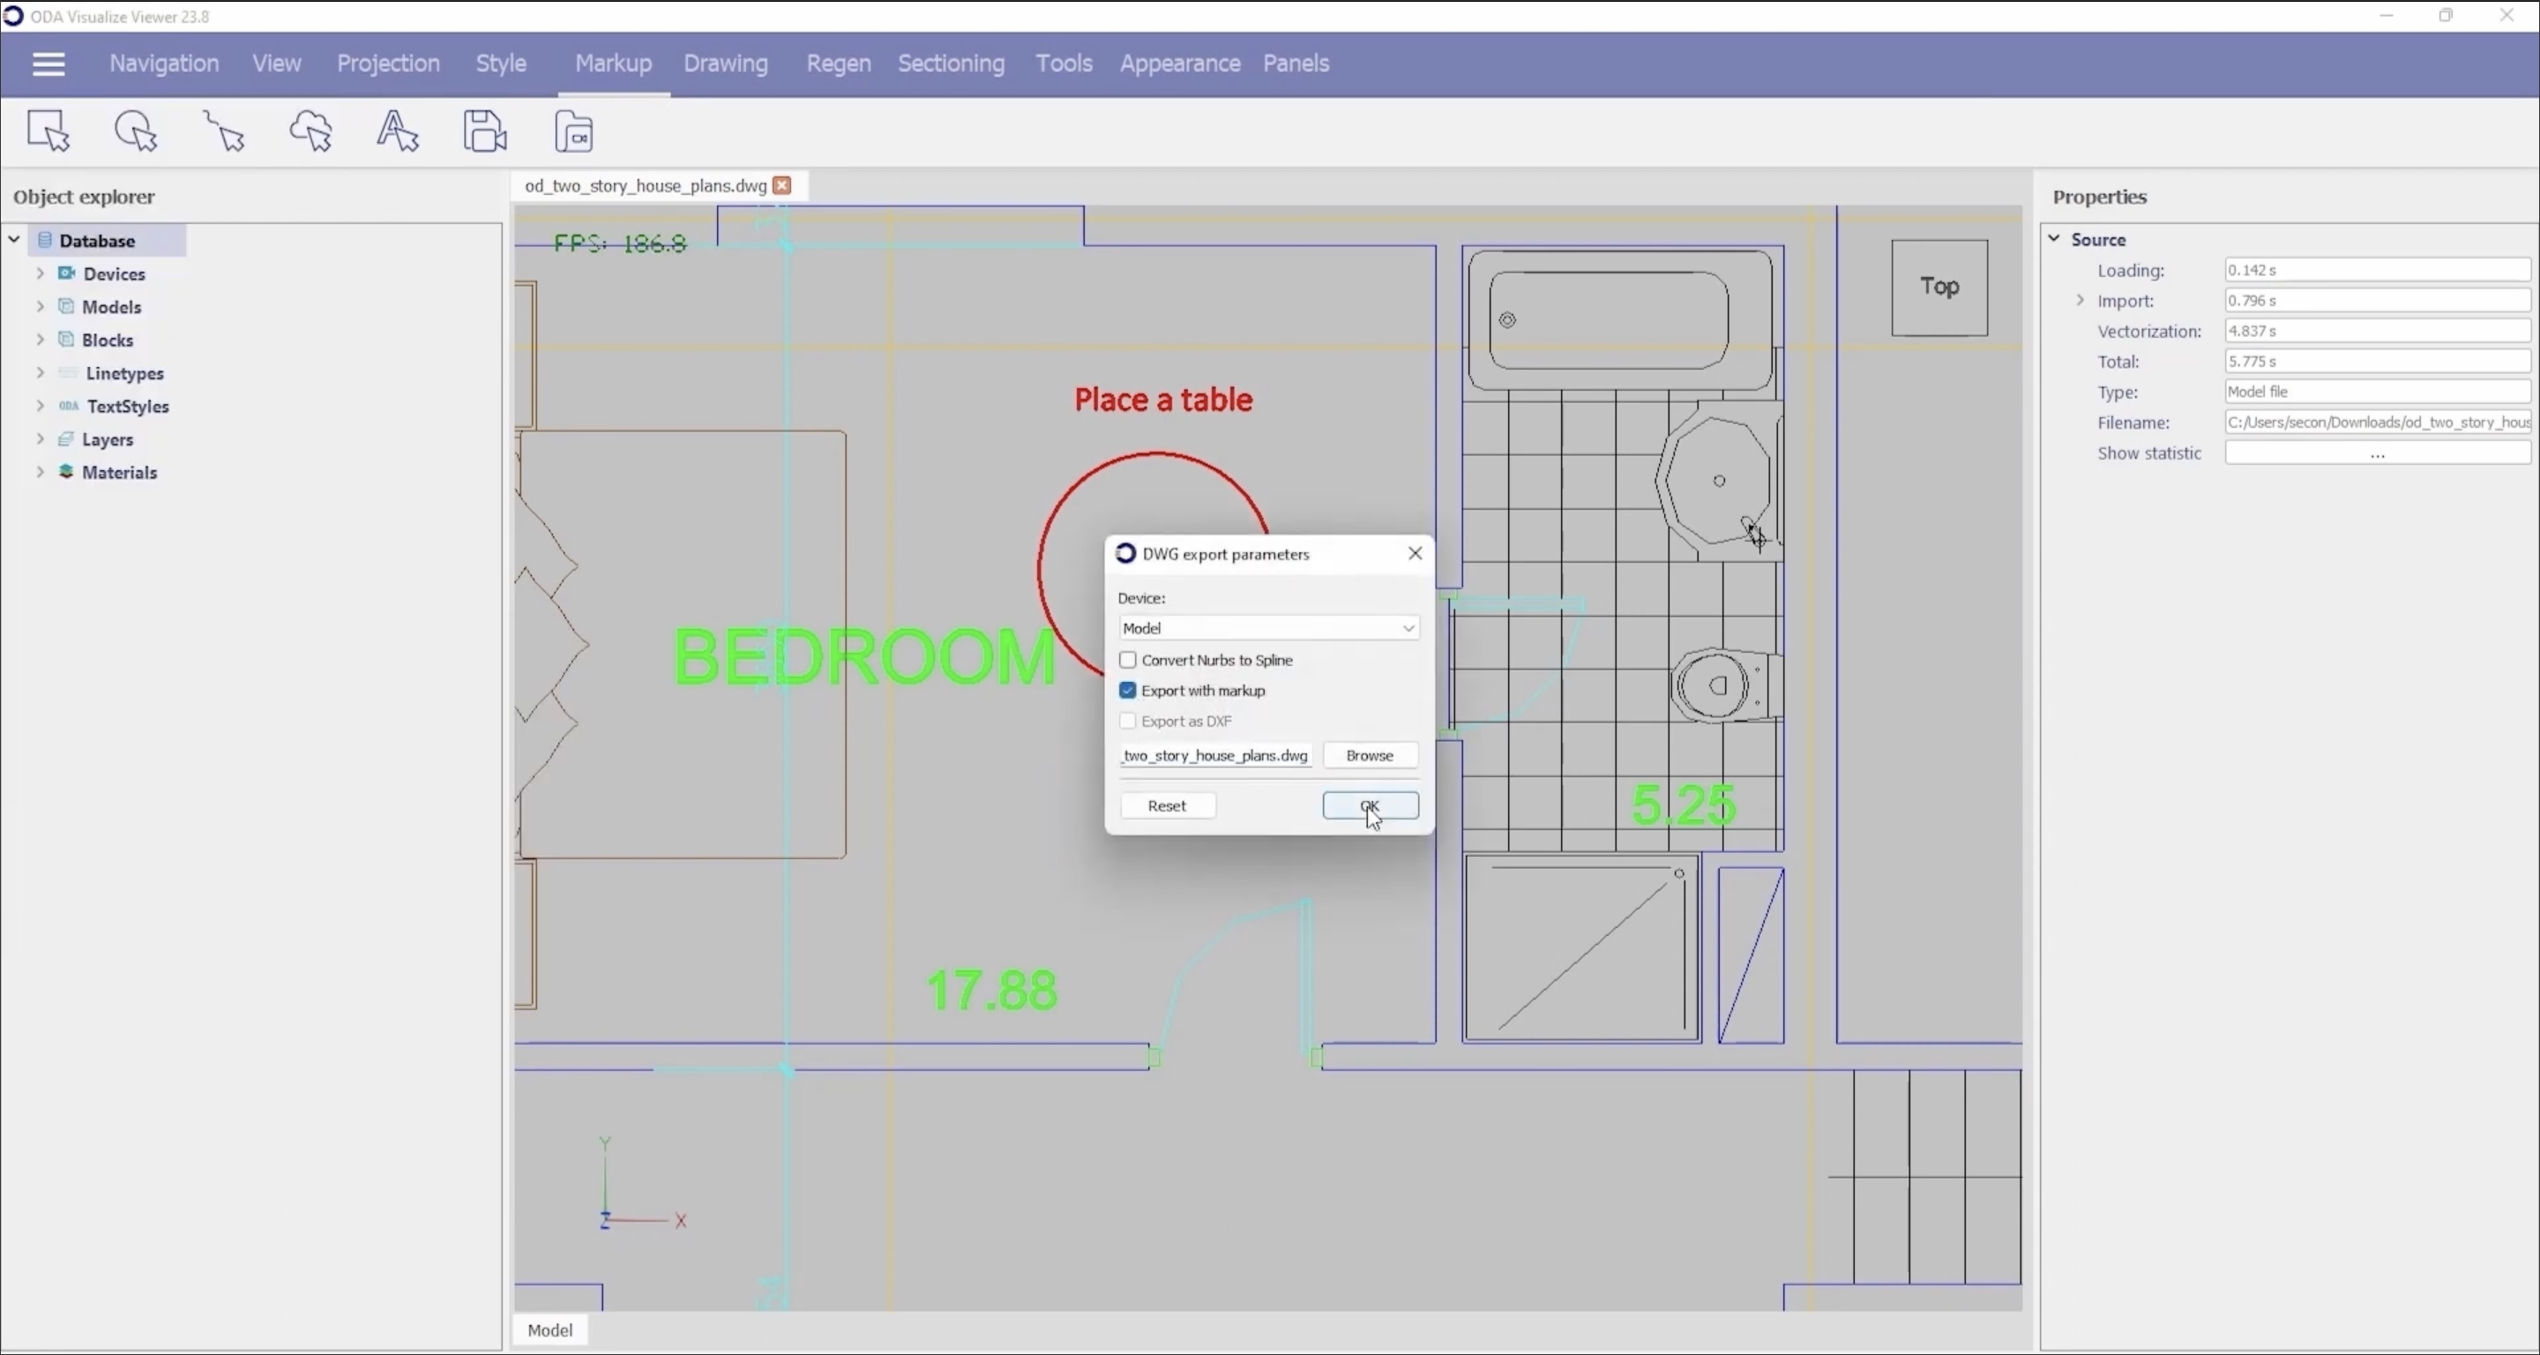
Task: Enable Convert Nurbs to Spline checkbox
Action: [1128, 660]
